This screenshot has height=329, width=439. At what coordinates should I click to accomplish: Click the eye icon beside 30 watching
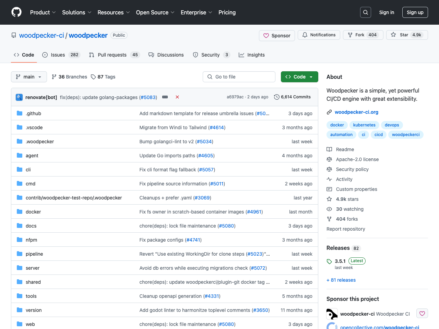[x=329, y=209]
